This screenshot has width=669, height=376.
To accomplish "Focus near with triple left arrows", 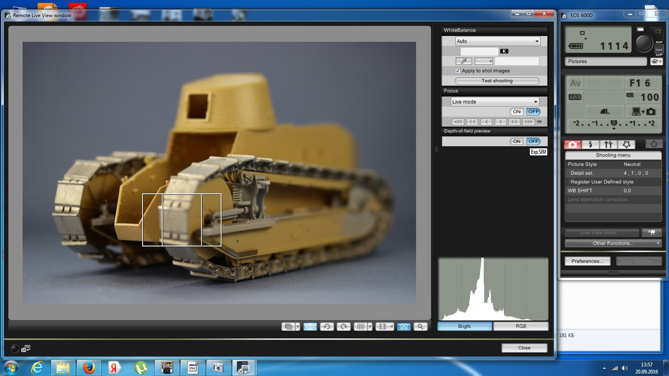I will pos(457,122).
